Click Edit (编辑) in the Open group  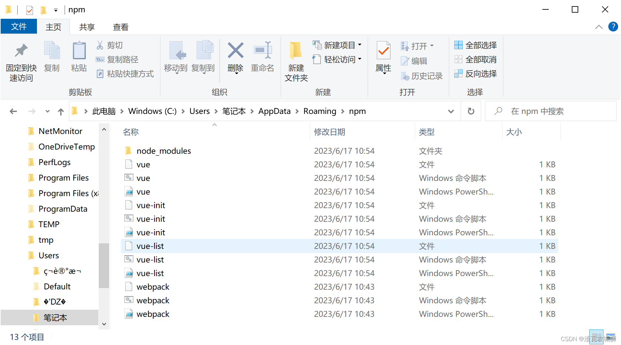coord(414,61)
